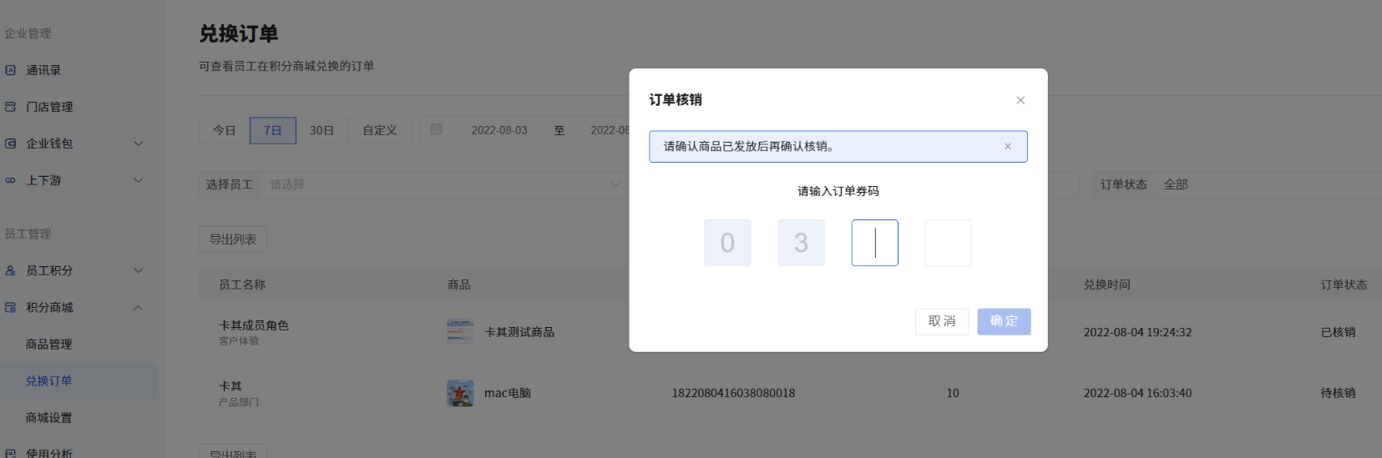This screenshot has height=458, width=1382.
Task: Click the 员工名称 column header
Action: click(242, 284)
